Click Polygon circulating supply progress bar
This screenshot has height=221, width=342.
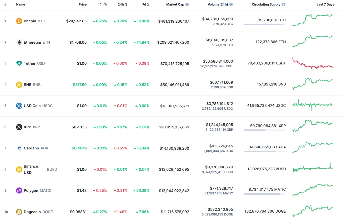click(x=265, y=194)
